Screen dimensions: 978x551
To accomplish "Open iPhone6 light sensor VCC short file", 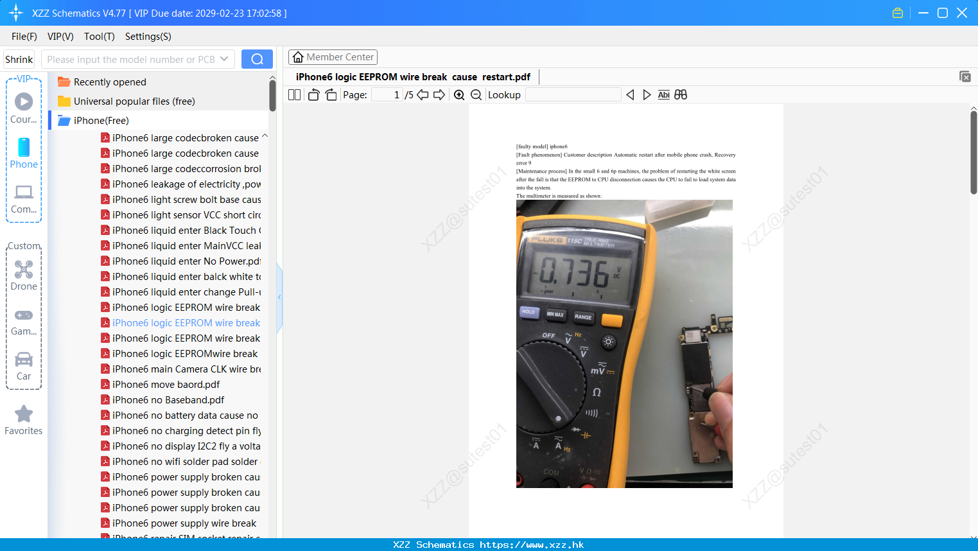I will (180, 215).
